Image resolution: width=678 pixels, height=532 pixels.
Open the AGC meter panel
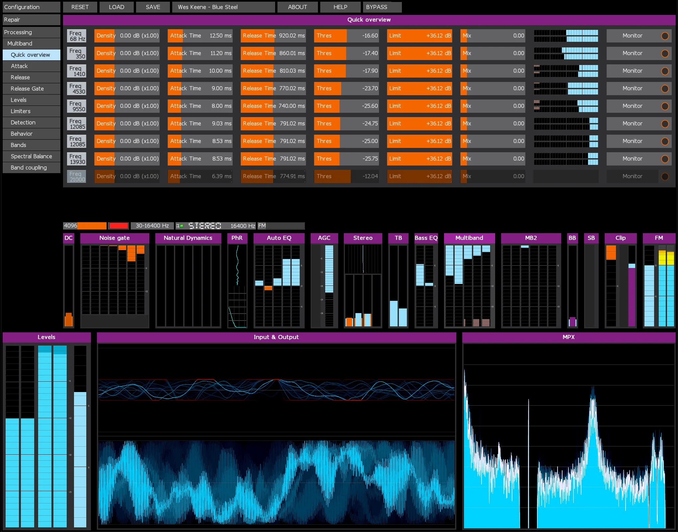[324, 238]
